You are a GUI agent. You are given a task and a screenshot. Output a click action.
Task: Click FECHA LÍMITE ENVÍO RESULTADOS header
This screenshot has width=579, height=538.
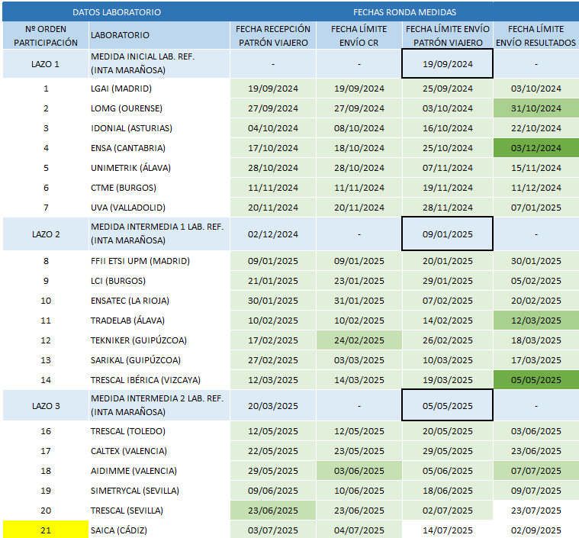coord(536,35)
